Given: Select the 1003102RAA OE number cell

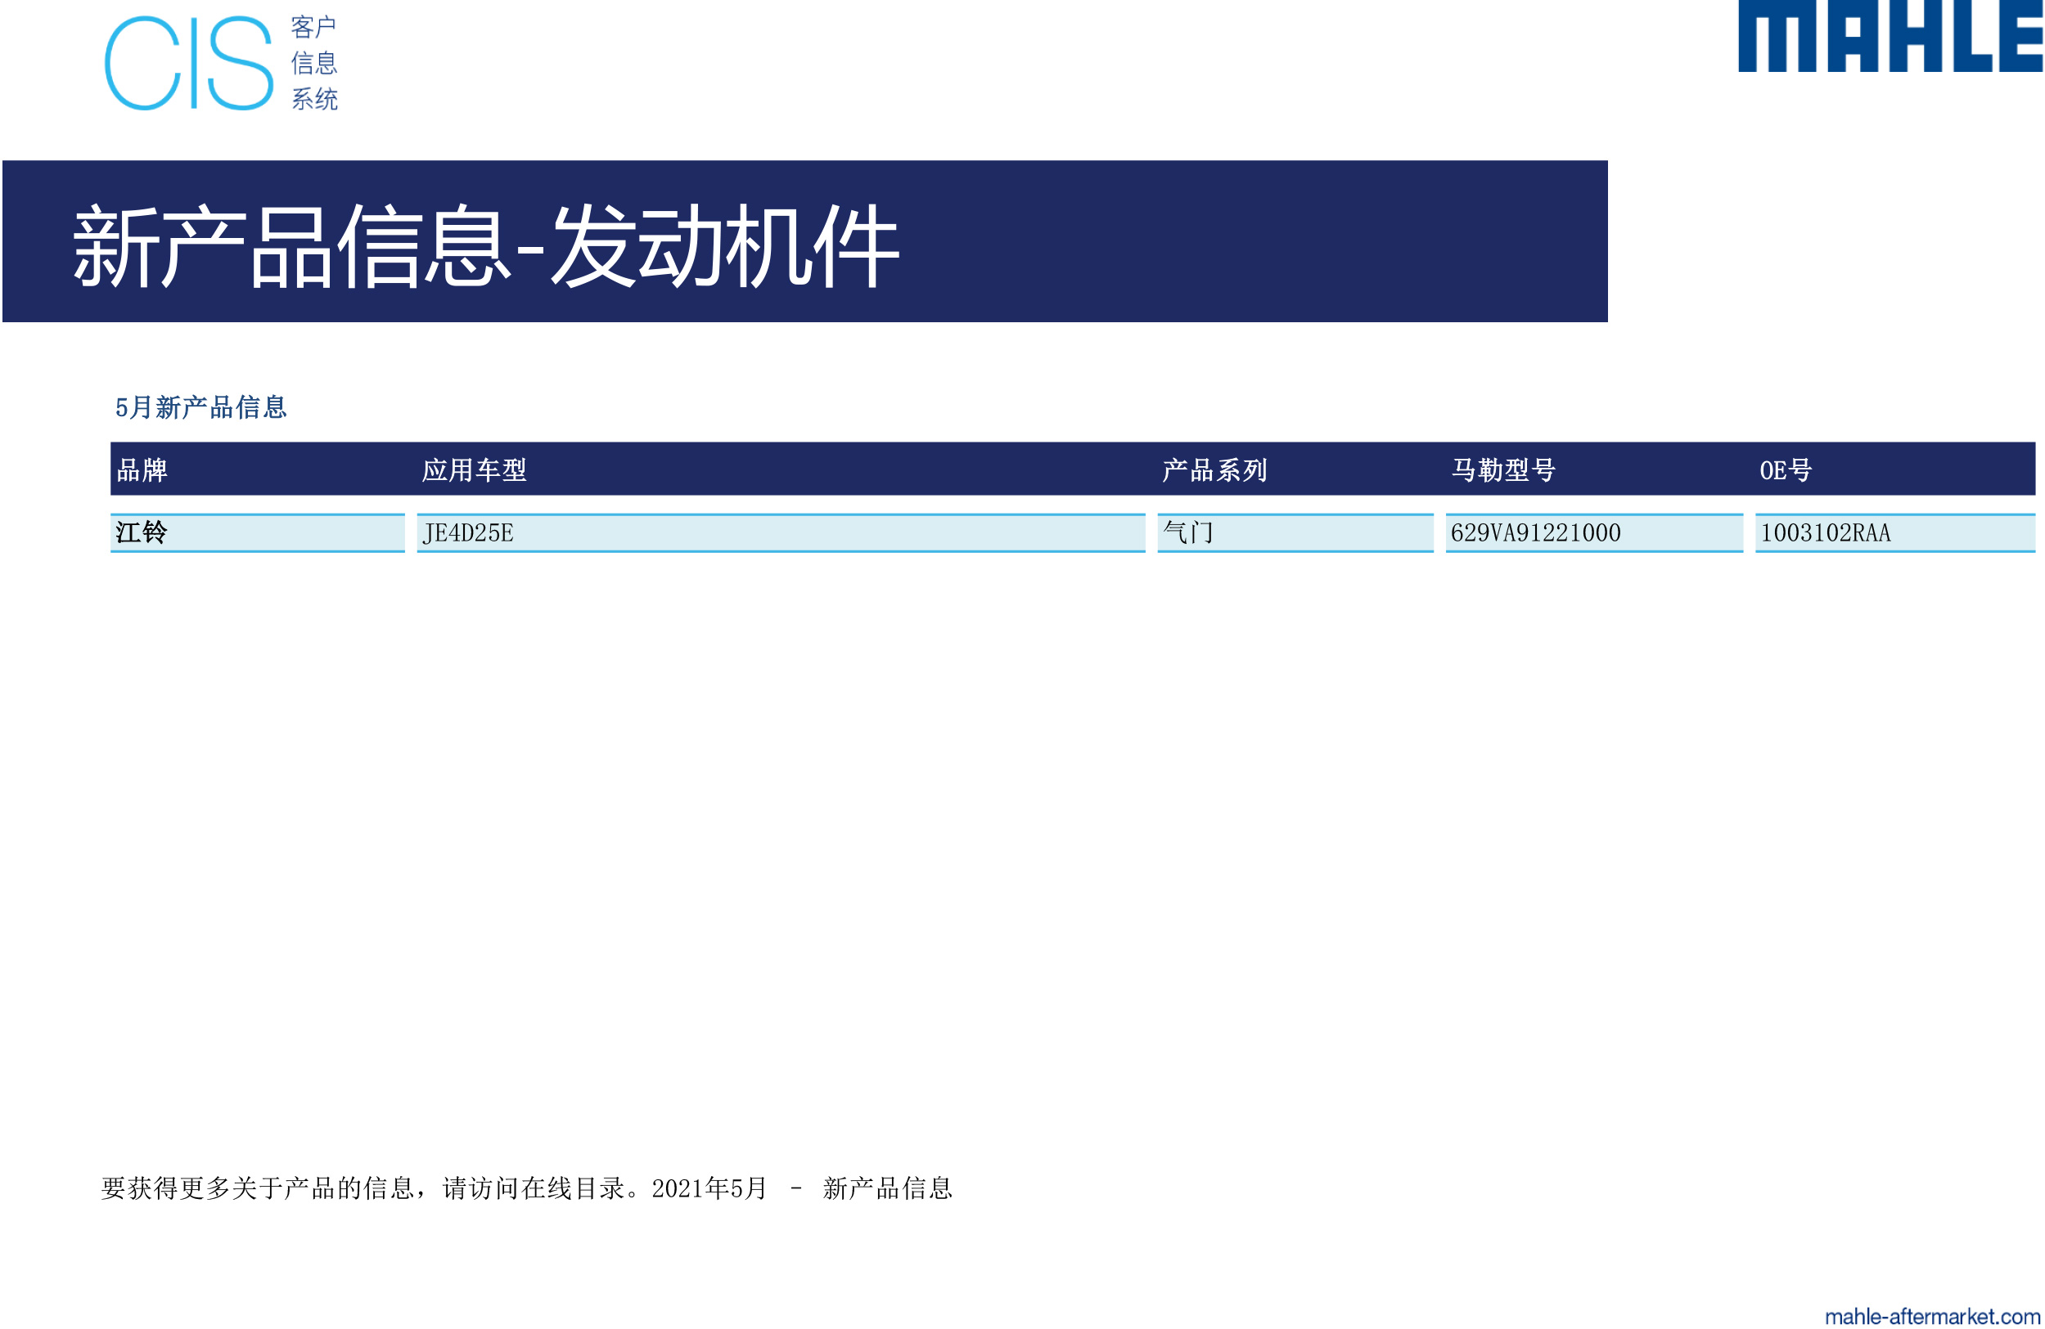Looking at the screenshot, I should tap(1894, 533).
